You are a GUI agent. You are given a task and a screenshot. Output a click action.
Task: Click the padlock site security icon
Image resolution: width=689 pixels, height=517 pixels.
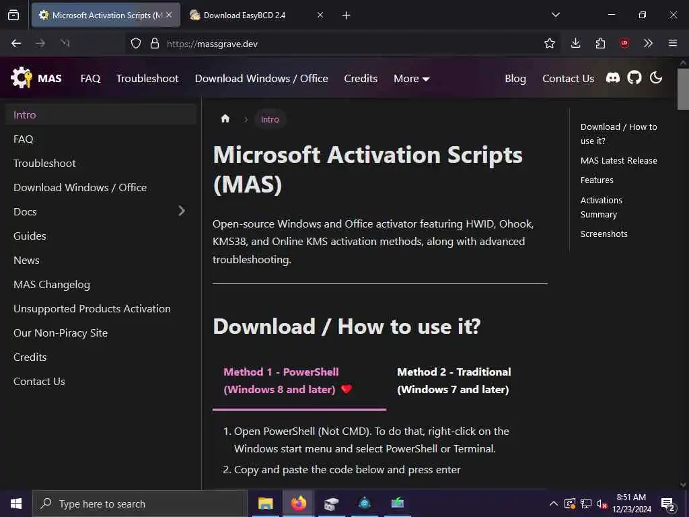click(x=154, y=44)
